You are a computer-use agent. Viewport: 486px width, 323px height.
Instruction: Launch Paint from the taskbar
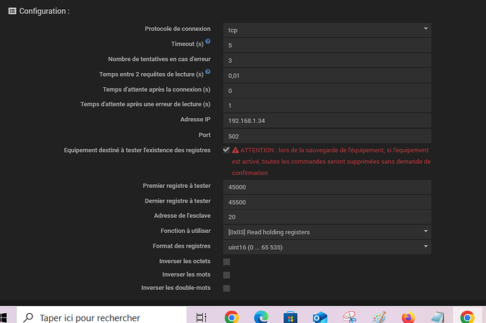378,317
